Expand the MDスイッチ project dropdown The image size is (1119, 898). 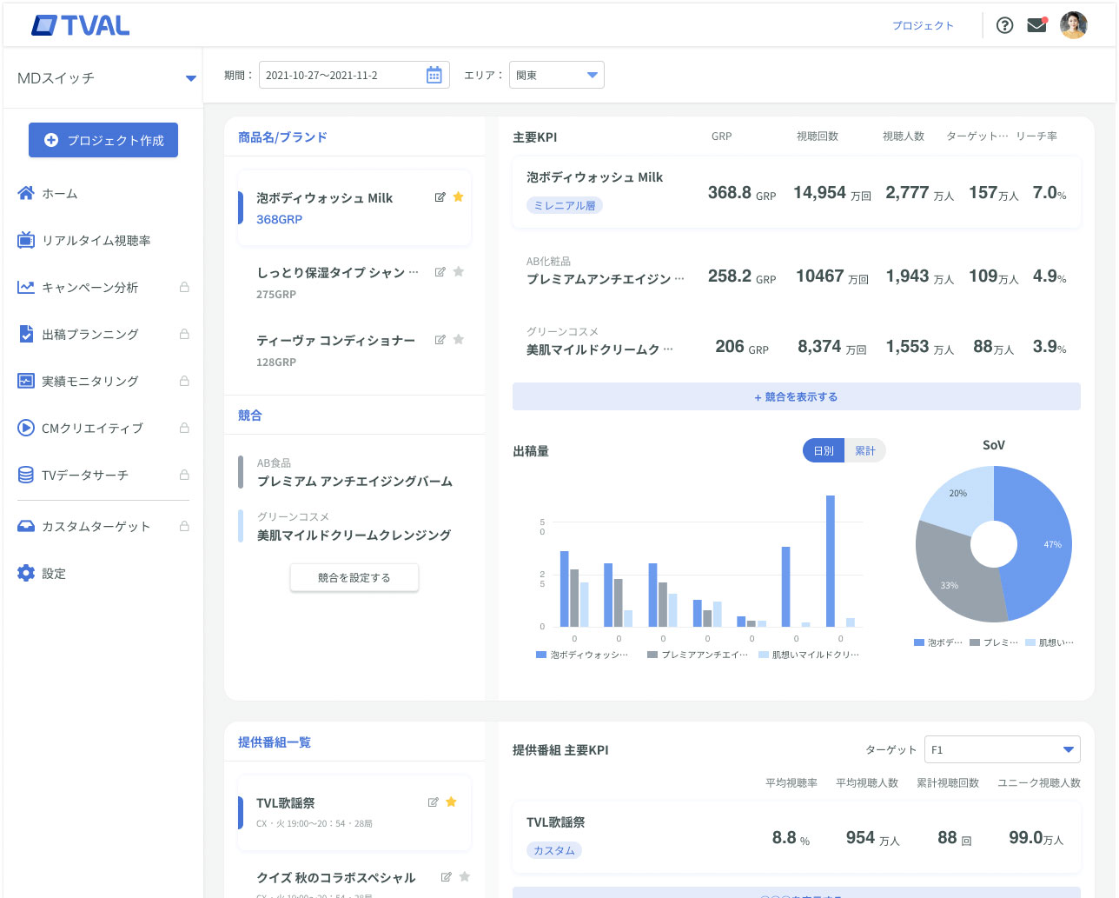190,78
